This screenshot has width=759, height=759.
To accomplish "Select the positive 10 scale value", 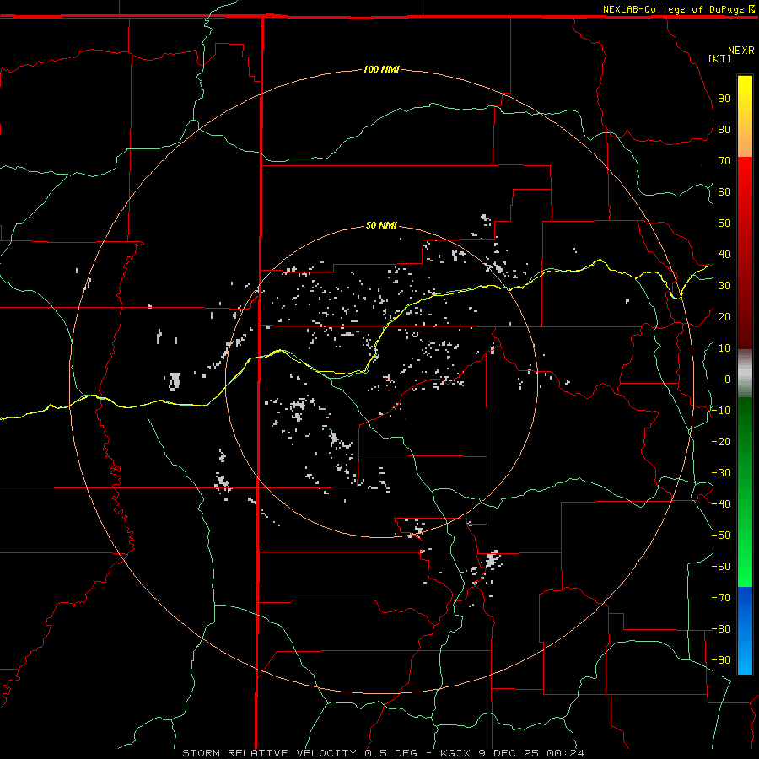I will tap(724, 348).
